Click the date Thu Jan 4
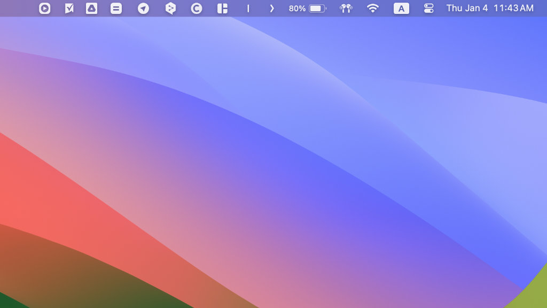547x308 pixels. [467, 9]
